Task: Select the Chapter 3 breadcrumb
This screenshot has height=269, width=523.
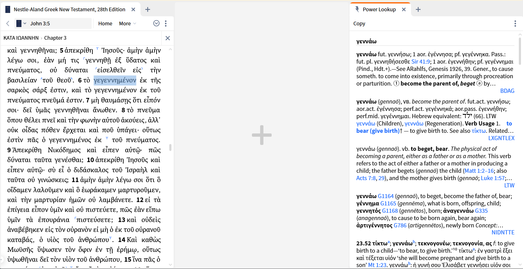Action: pyautogui.click(x=55, y=38)
